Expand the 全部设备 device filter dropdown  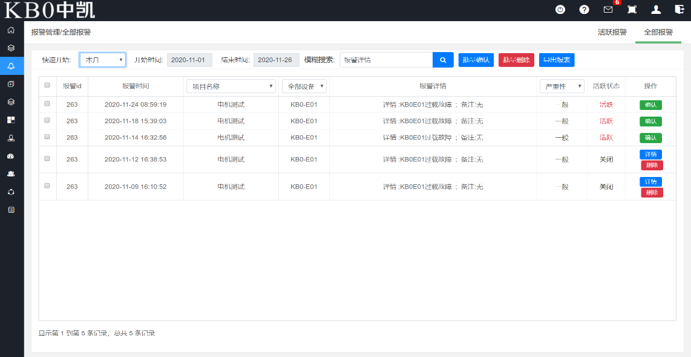(x=304, y=86)
